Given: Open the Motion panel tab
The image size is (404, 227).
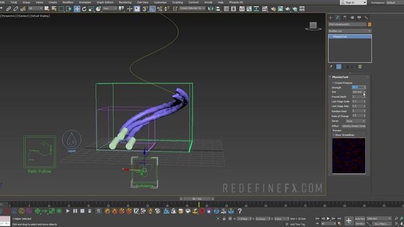Looking at the screenshot, I should (352, 18).
